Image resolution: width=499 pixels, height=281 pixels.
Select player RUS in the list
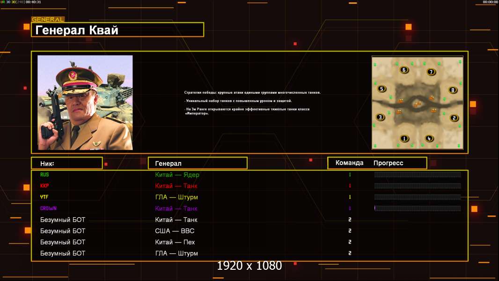[44, 175]
